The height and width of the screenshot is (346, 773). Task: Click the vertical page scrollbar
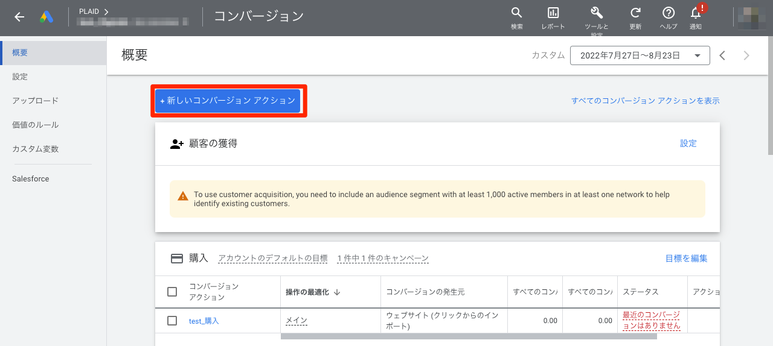coord(770,96)
